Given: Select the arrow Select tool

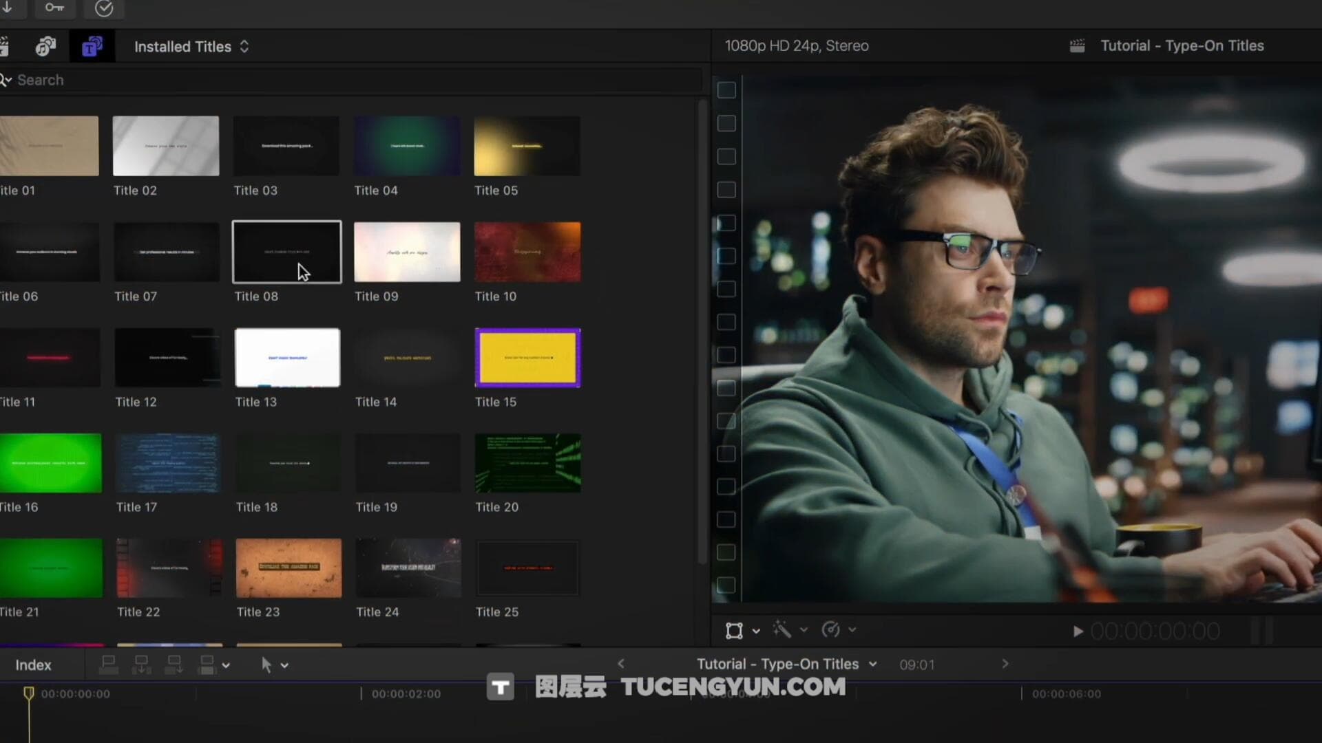Looking at the screenshot, I should 266,665.
